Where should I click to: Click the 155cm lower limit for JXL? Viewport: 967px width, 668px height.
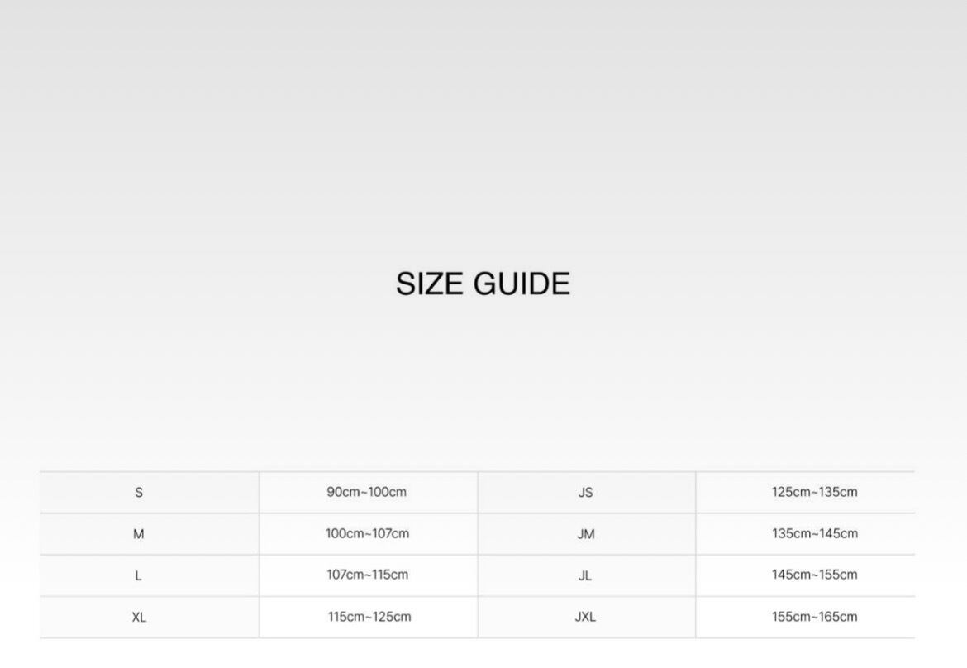pos(791,617)
